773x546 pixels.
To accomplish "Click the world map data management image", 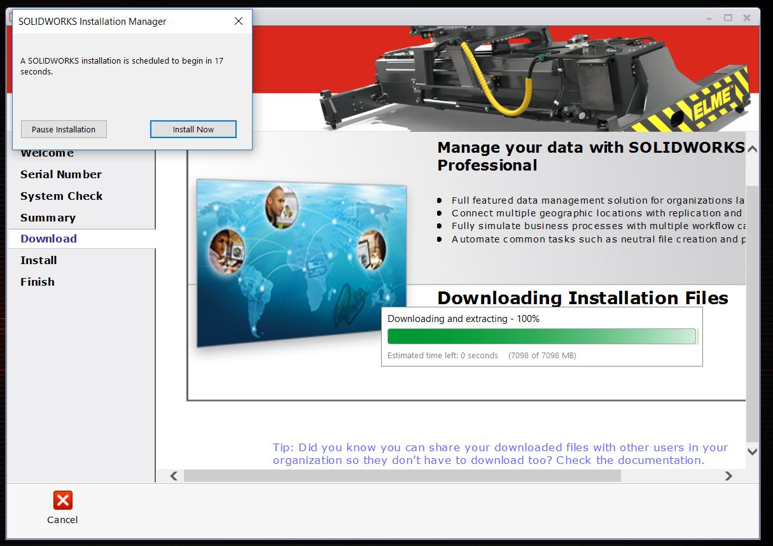I will pos(302,263).
